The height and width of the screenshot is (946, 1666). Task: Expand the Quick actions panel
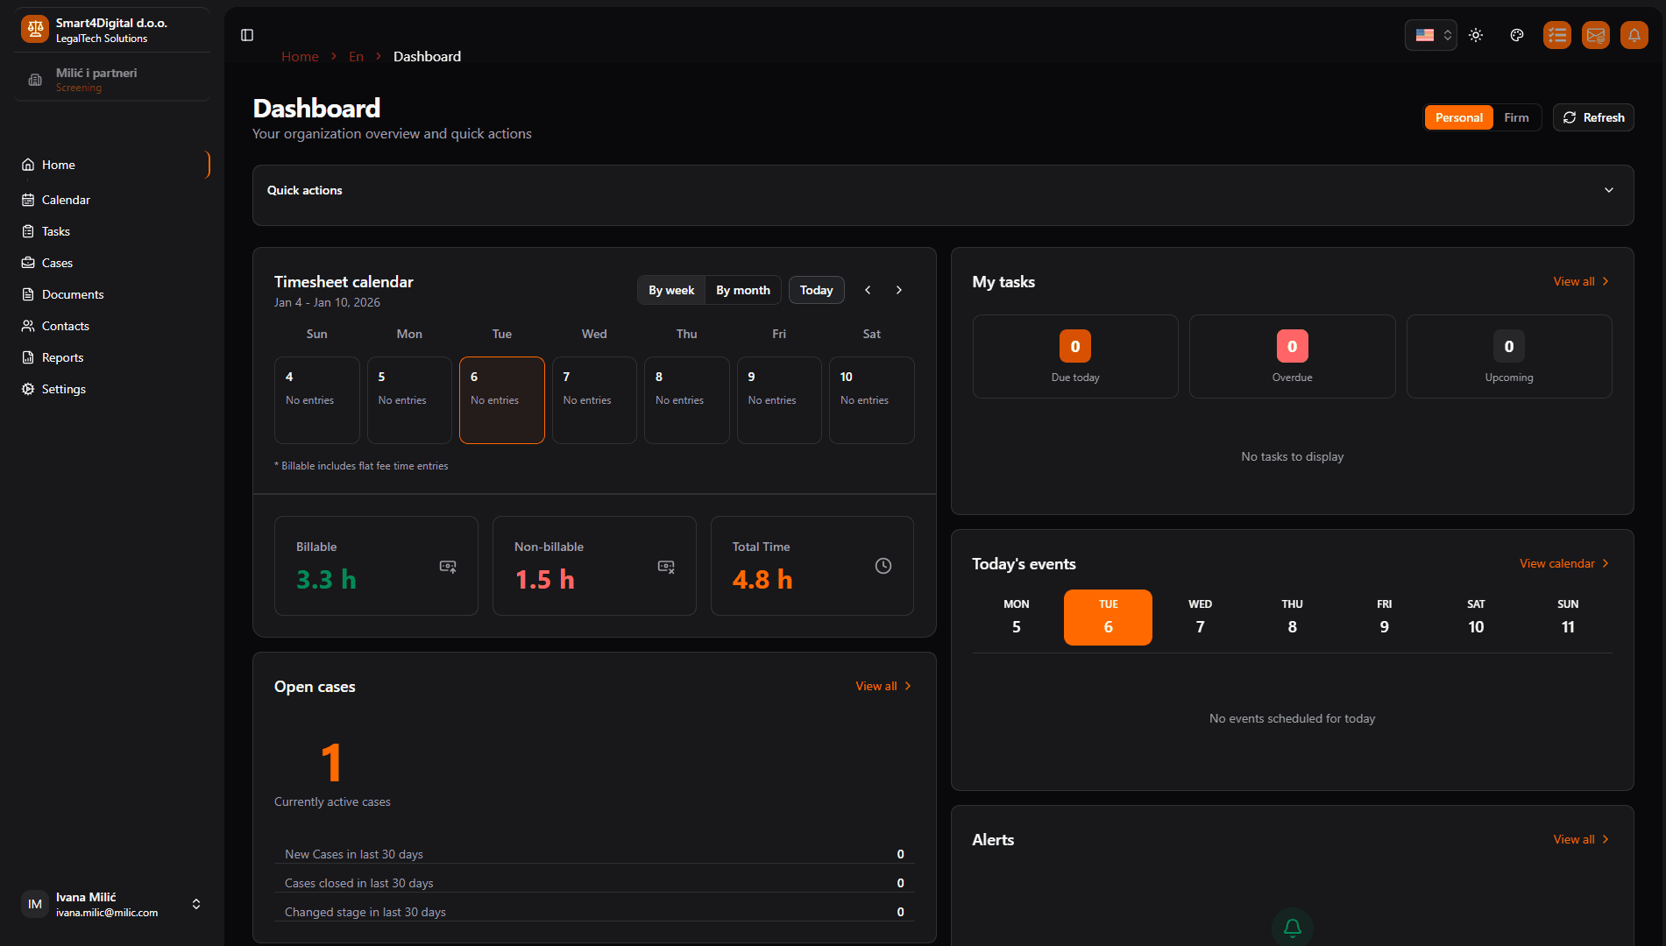pos(1609,189)
